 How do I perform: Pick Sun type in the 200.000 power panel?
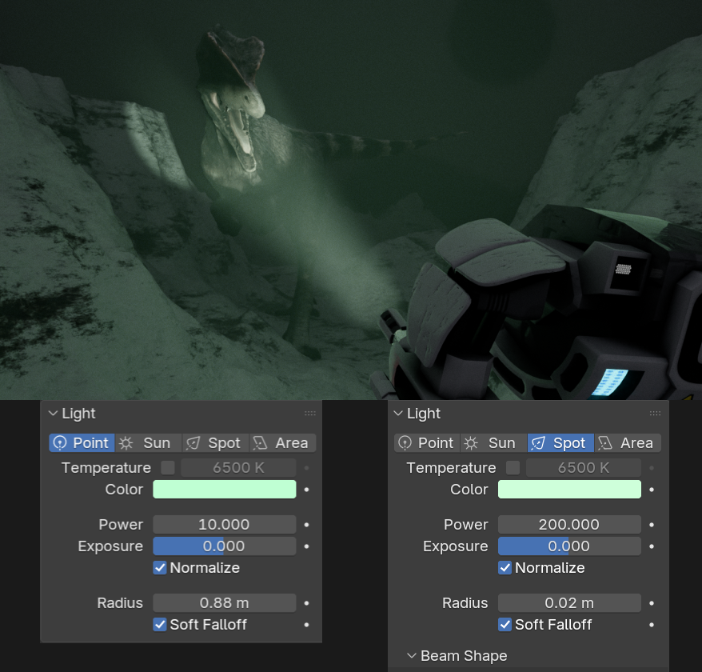point(493,443)
